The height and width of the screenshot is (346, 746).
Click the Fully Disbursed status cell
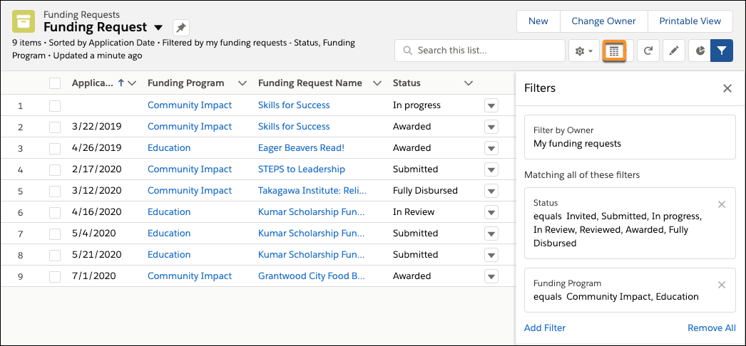(x=425, y=190)
